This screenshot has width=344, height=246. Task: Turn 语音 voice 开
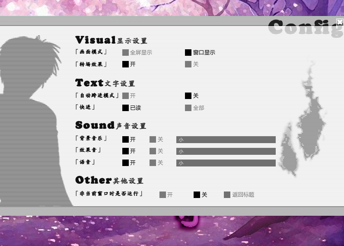(129, 163)
